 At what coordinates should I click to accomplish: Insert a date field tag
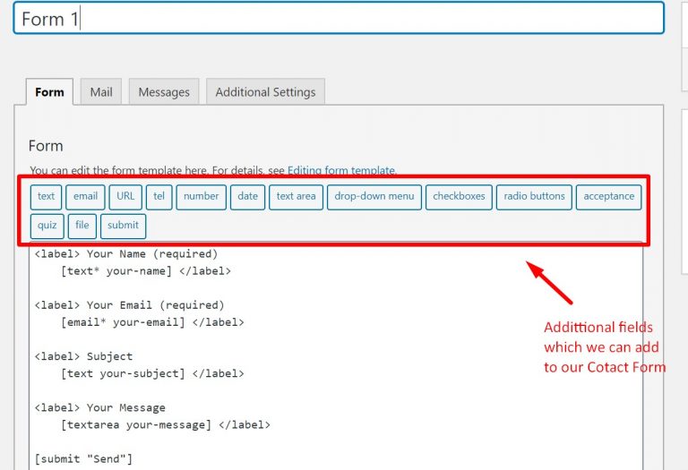click(x=247, y=197)
